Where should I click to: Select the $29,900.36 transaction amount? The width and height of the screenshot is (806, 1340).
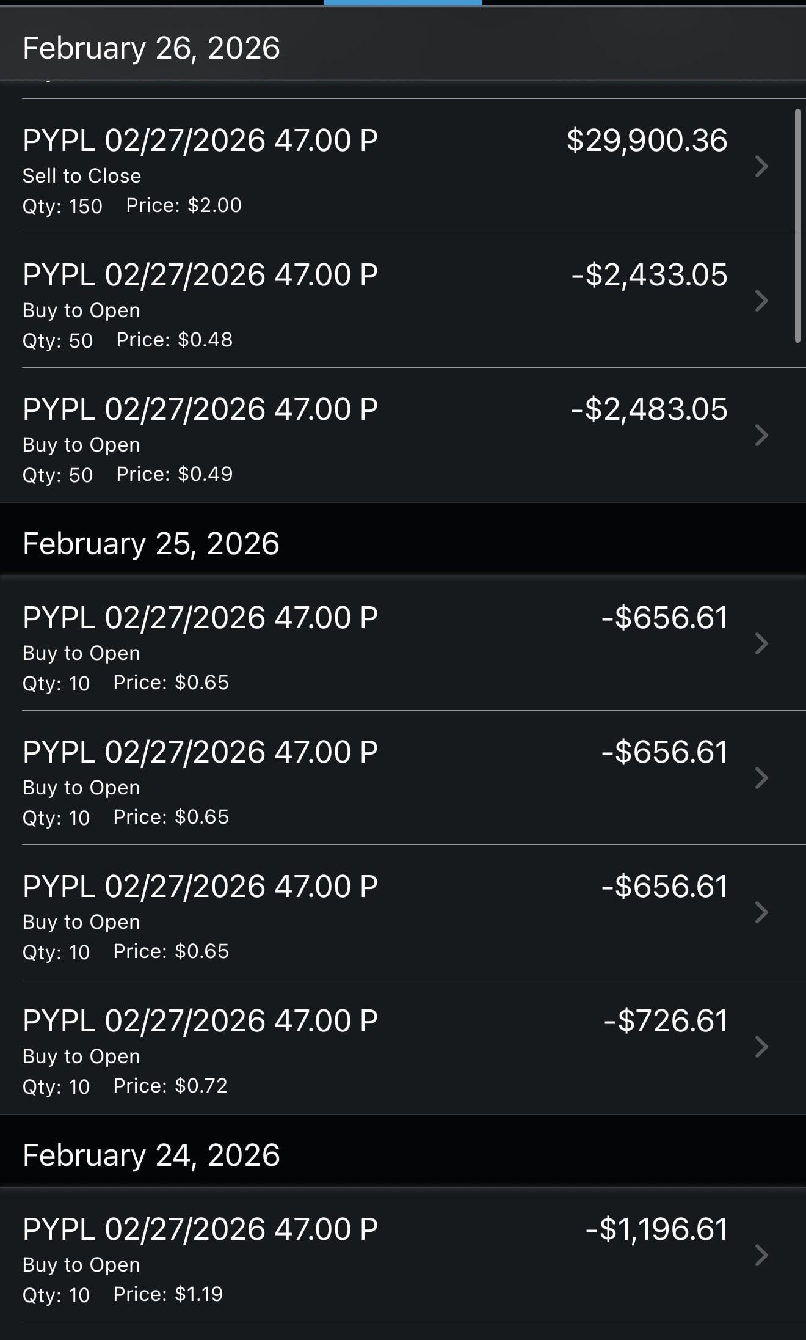pos(647,141)
